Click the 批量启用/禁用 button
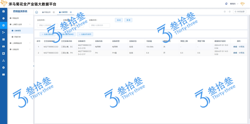This screenshot has width=250, height=124. click(85, 34)
